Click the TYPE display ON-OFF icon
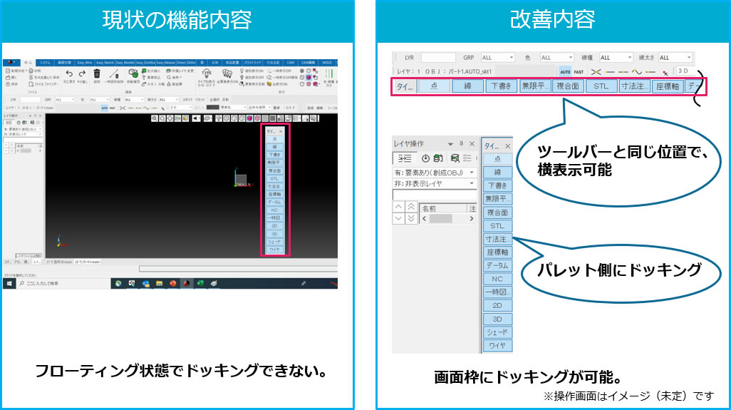Screen dimensions: 731x410 pyautogui.click(x=207, y=75)
